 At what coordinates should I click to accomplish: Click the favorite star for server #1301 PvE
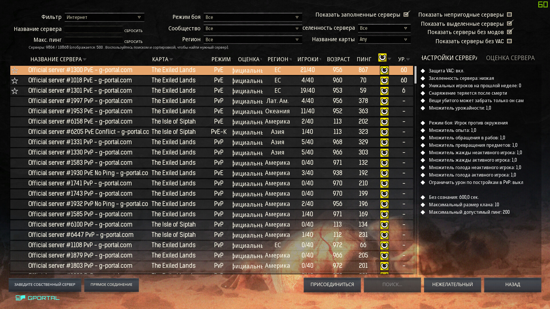pyautogui.click(x=15, y=91)
